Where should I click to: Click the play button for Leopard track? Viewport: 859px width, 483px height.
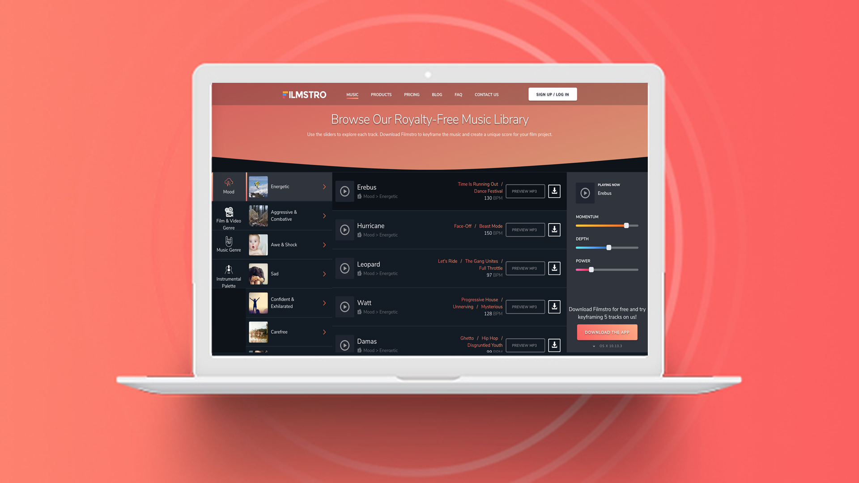click(x=344, y=268)
